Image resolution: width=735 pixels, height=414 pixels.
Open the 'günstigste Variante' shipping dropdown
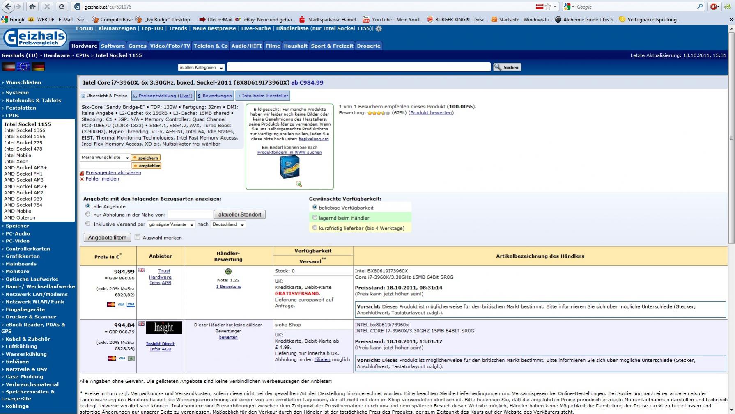pos(171,224)
